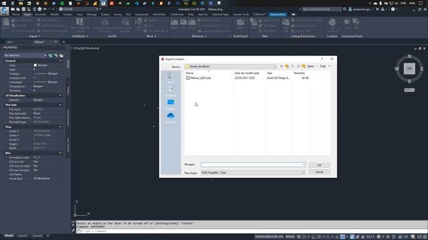Open Windows Start menu
Screen dimensions: 428x240
coord(4,3)
